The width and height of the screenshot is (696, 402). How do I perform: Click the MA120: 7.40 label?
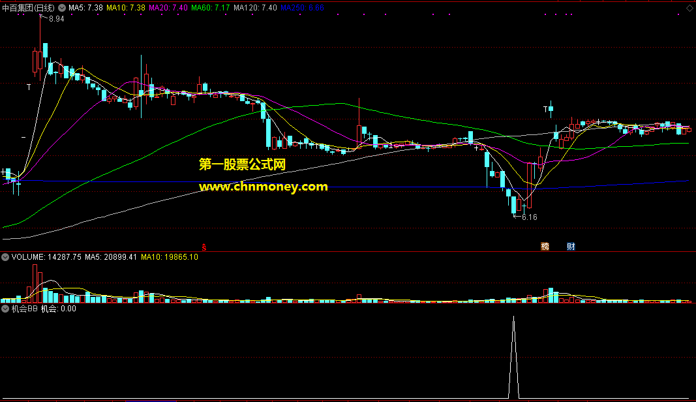tap(255, 8)
